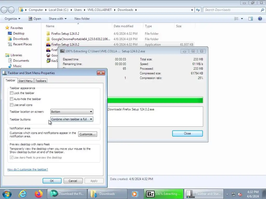Open the Windows Media Player taskbar icon
The width and height of the screenshot is (266, 199).
tap(135, 194)
